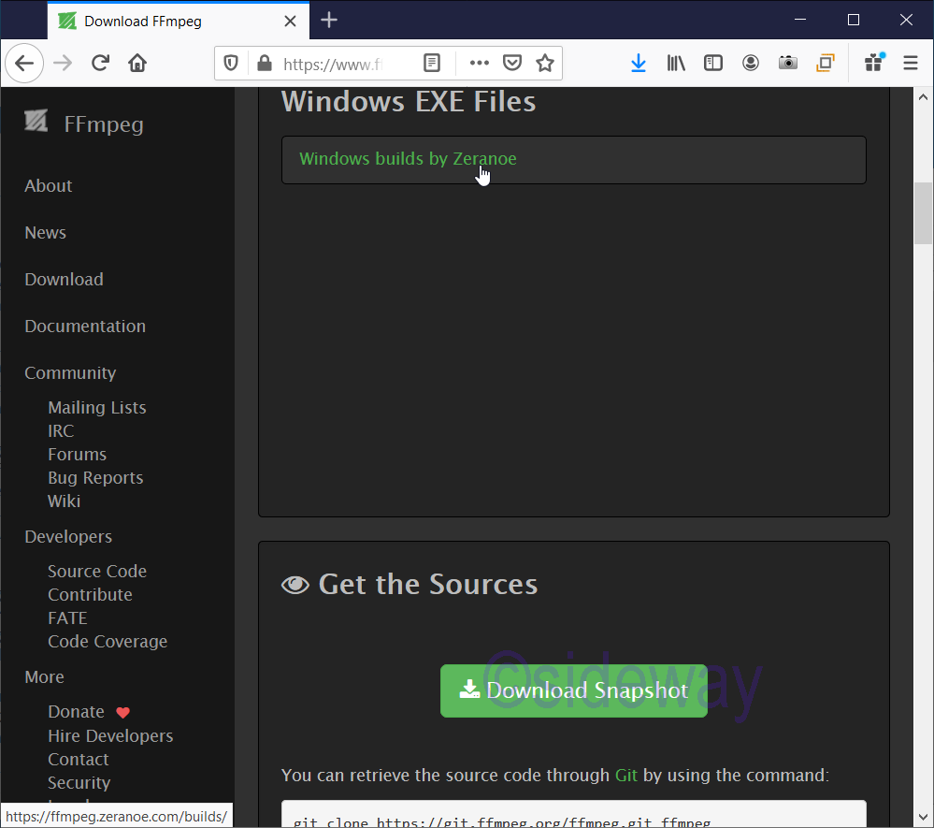Open the Security link
The width and height of the screenshot is (934, 828).
[x=79, y=783]
